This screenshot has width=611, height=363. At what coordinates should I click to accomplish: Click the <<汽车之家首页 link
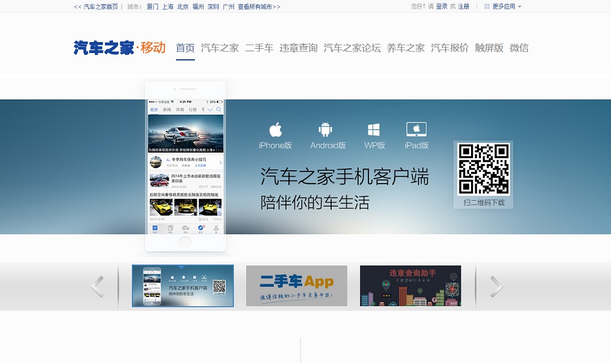[x=96, y=7]
